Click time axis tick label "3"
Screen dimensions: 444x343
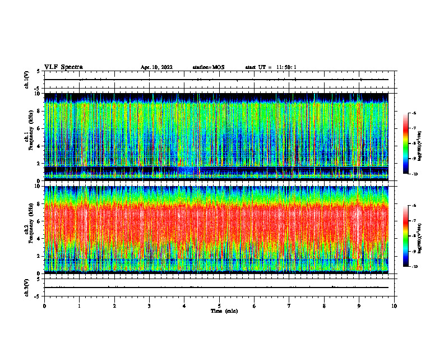(x=149, y=306)
